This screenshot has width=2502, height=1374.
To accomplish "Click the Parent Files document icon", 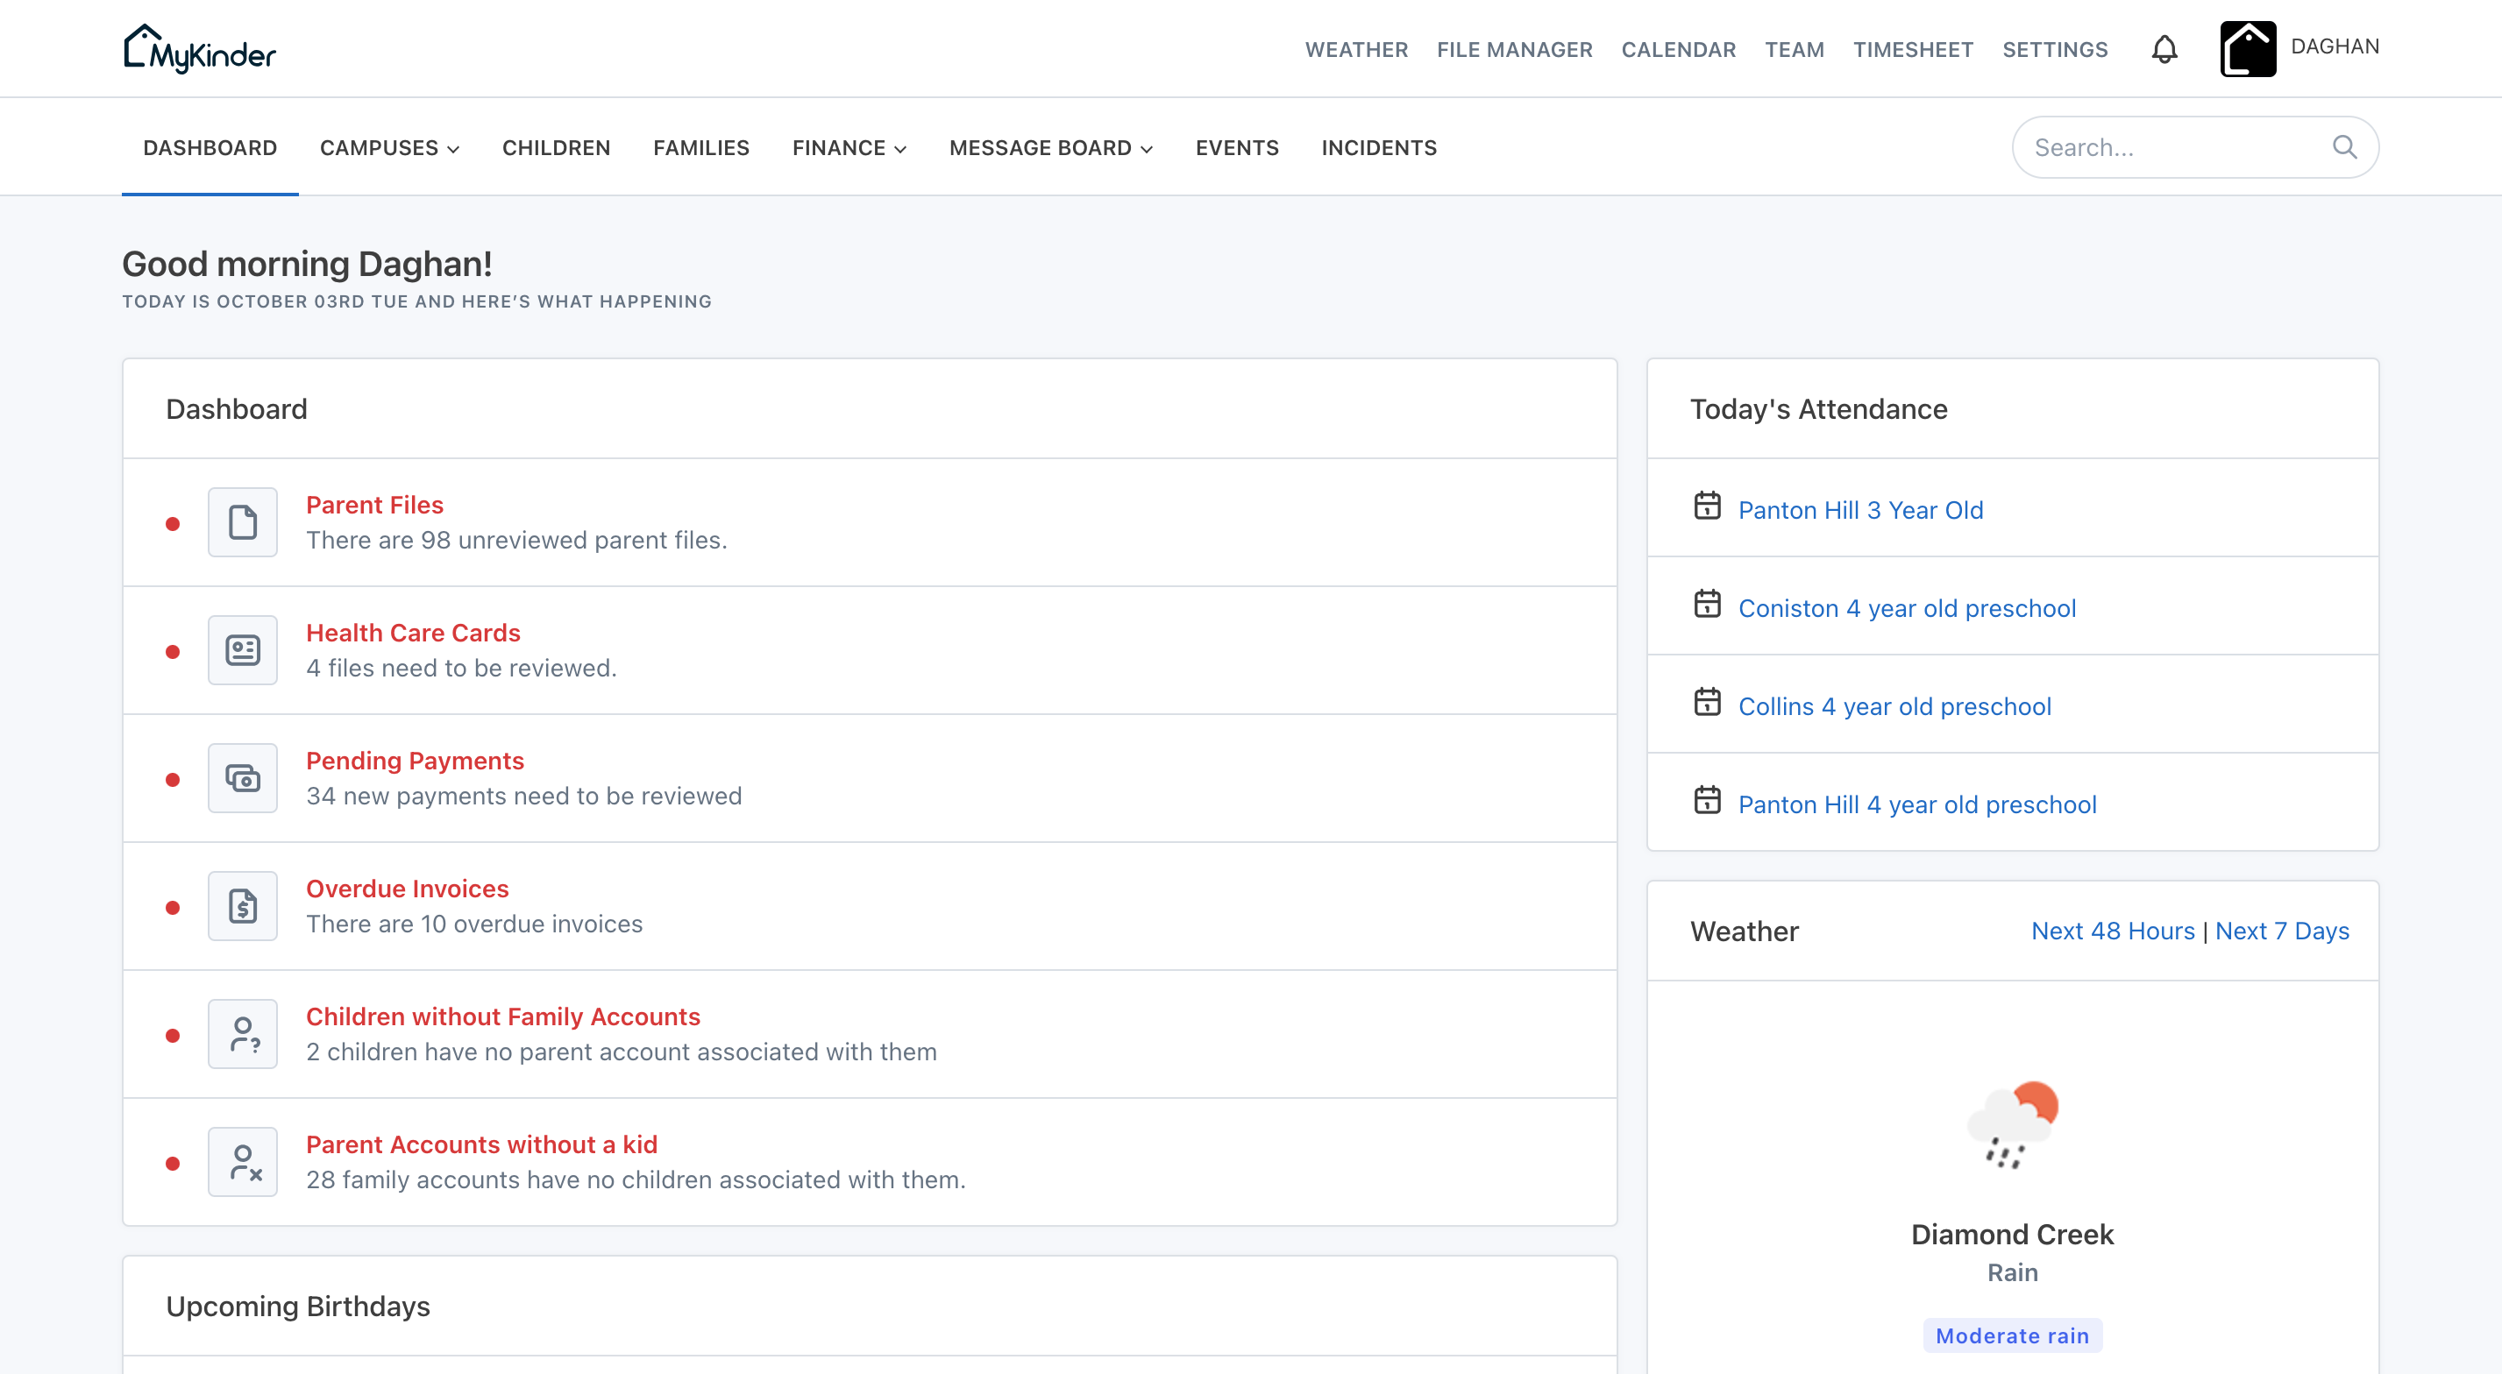I will [243, 521].
